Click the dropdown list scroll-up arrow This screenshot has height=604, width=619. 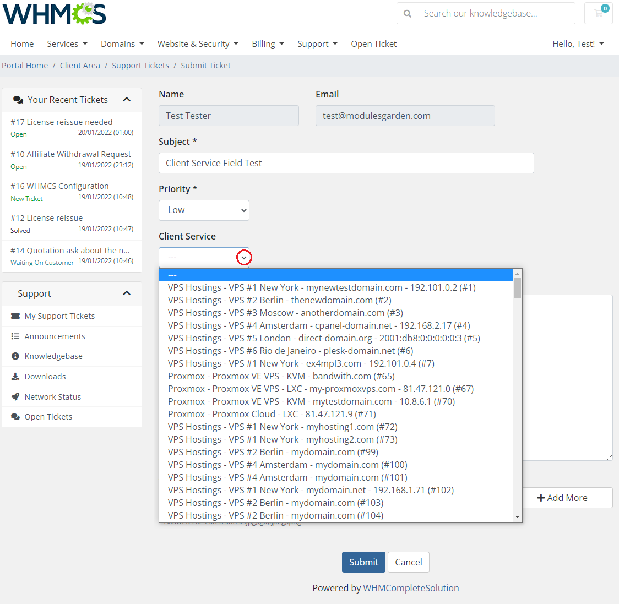click(x=517, y=274)
